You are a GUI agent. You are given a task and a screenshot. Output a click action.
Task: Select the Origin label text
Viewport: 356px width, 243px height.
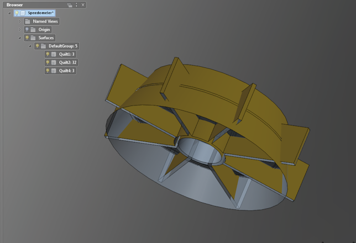tap(44, 29)
